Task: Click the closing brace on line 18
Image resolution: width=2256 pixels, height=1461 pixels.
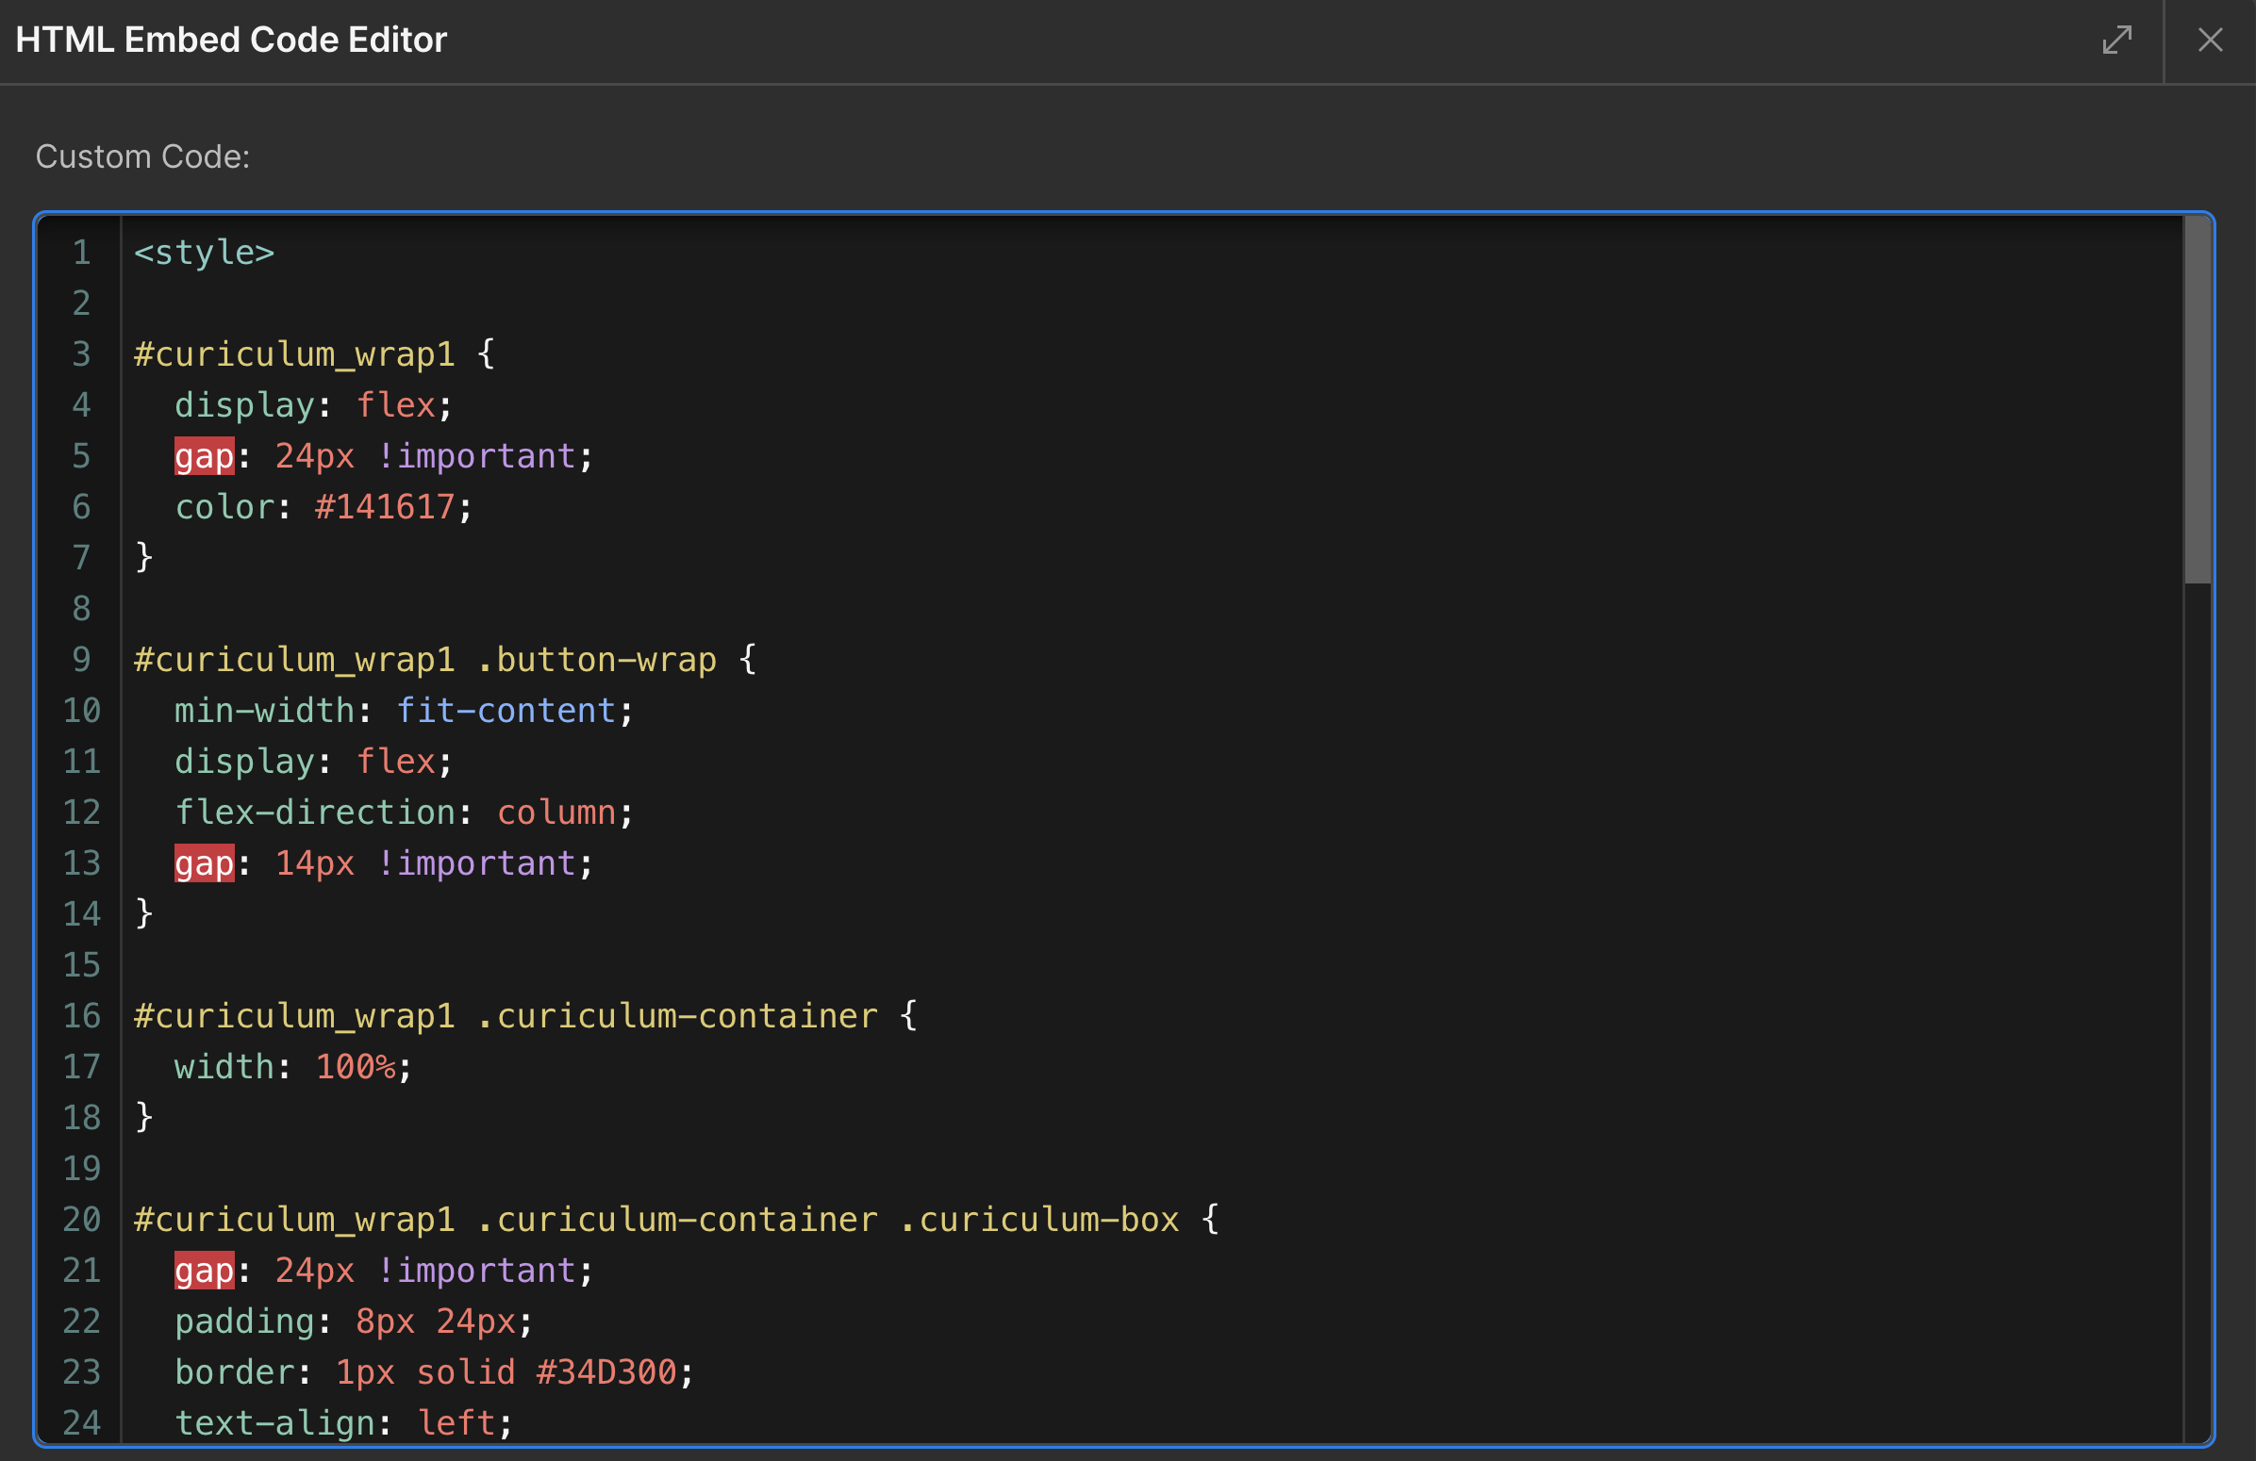Action: coord(144,1118)
